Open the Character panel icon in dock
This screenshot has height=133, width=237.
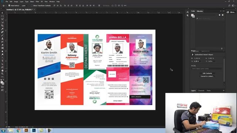(187, 12)
